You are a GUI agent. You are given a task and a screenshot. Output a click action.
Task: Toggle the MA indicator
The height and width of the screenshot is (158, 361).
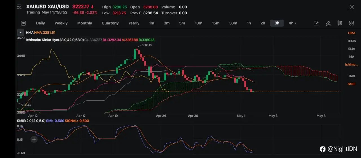coord(351,57)
